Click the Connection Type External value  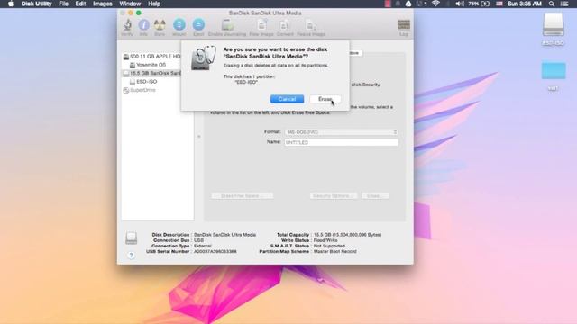click(x=202, y=246)
